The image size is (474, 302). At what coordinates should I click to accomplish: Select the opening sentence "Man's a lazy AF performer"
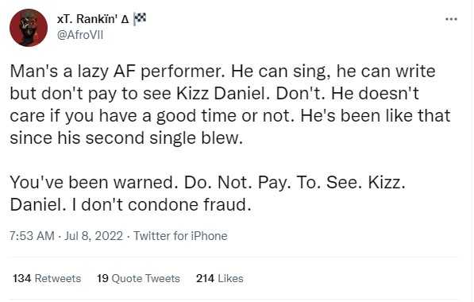118,72
